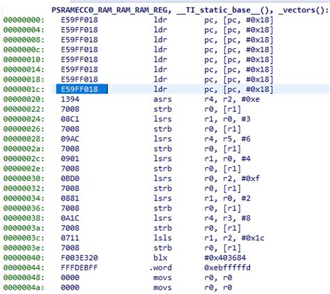330x294 pixels.
Task: Click address 00000034
Action: point(24,199)
